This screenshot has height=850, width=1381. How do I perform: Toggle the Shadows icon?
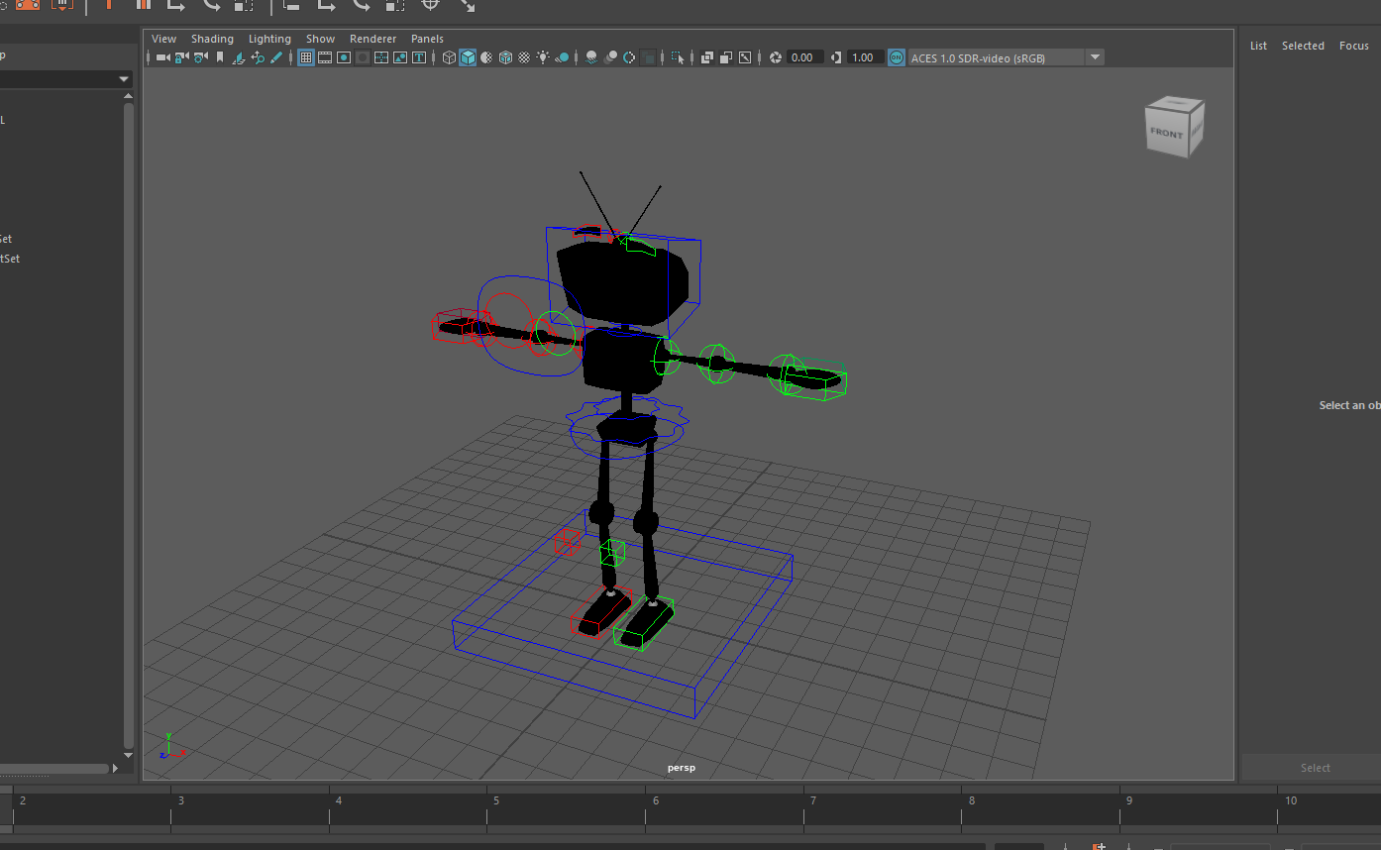(x=562, y=57)
